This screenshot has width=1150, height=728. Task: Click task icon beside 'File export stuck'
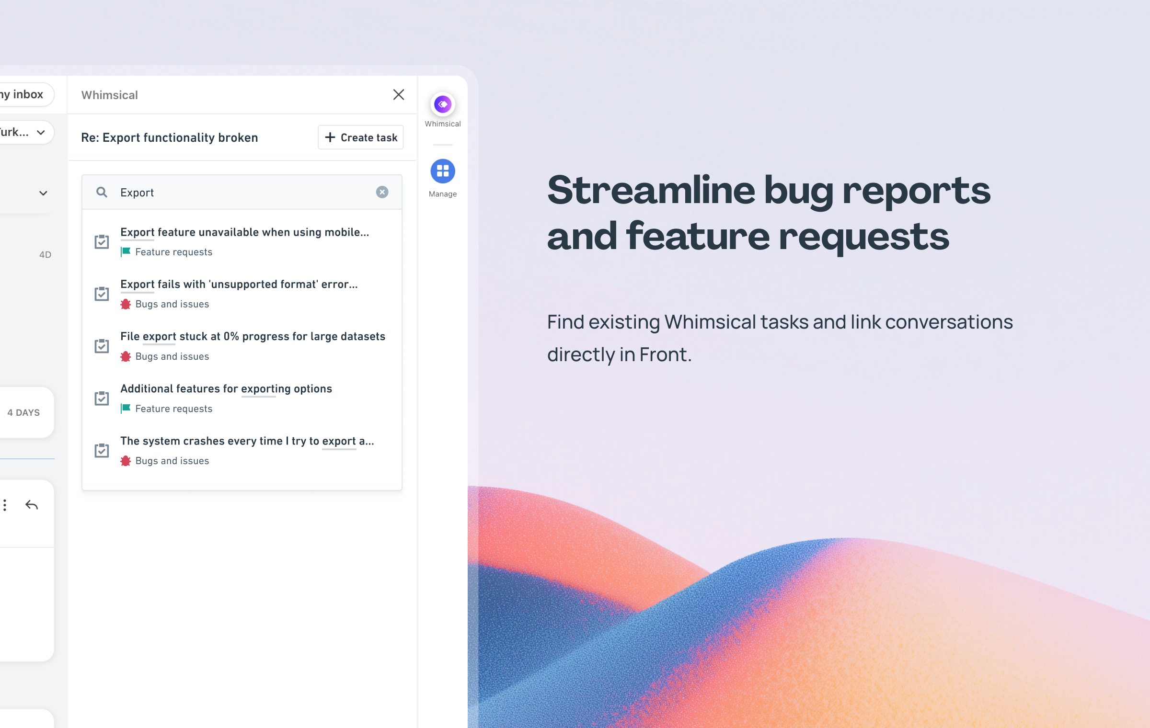[x=102, y=346]
